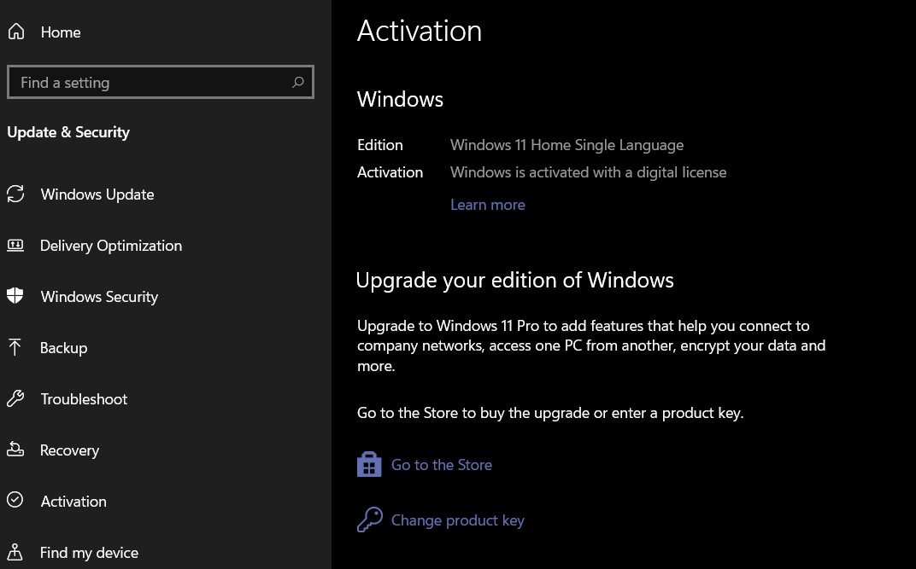Navigate back using the Home entry

pyautogui.click(x=60, y=32)
